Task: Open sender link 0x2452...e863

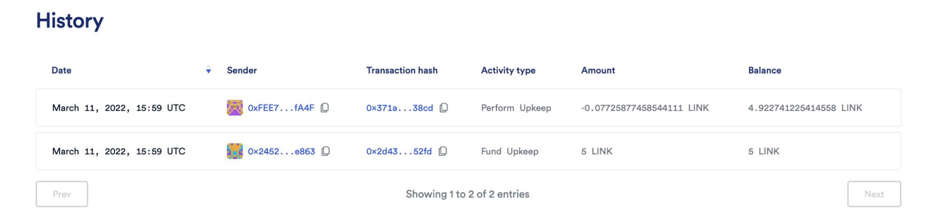Action: [281, 152]
